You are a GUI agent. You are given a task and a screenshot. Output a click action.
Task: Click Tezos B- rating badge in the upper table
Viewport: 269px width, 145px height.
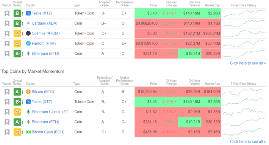coord(17,13)
